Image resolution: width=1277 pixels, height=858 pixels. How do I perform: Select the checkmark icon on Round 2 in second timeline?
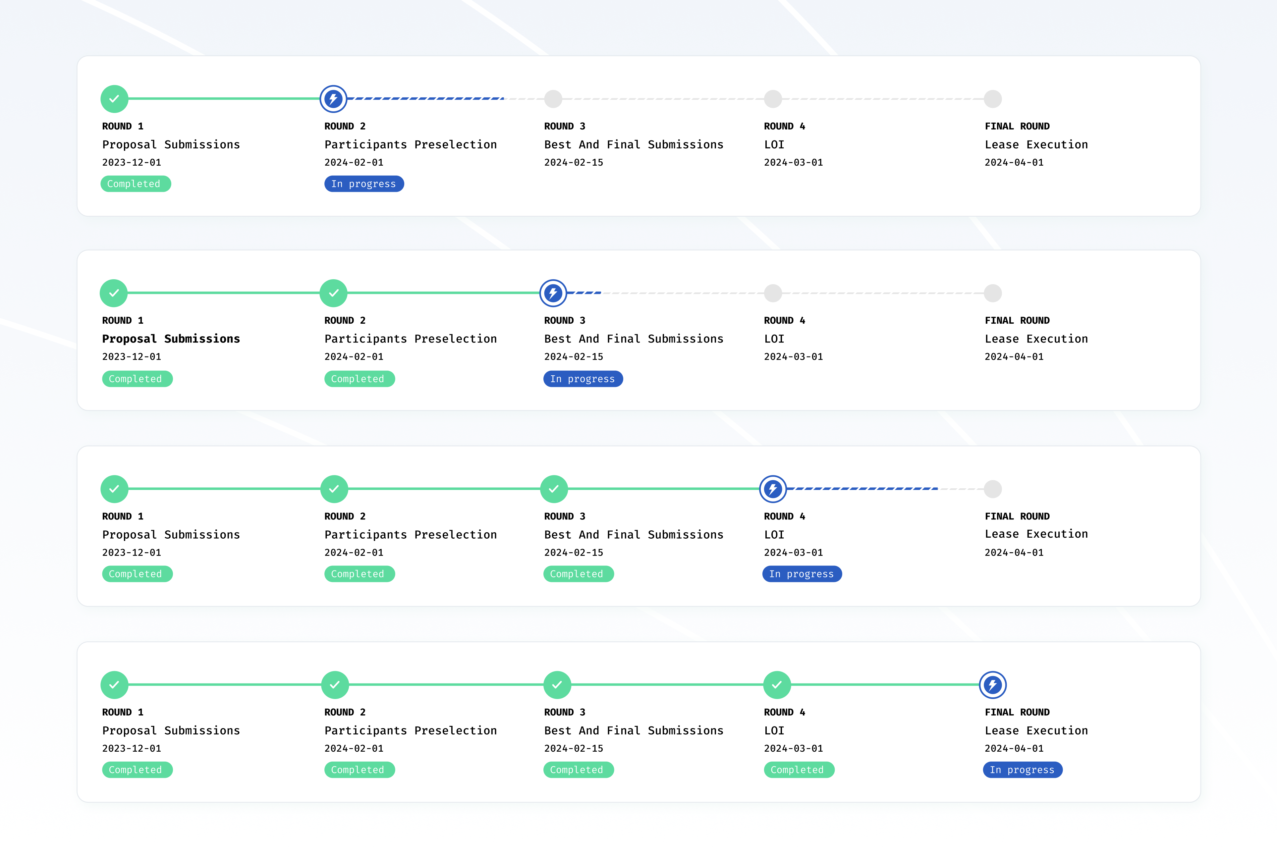pos(334,293)
